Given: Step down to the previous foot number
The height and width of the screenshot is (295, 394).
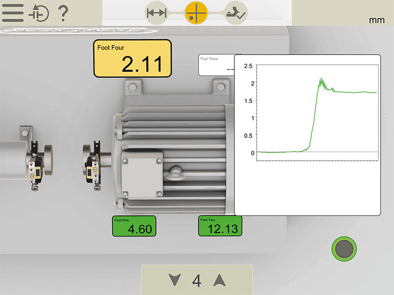Looking at the screenshot, I should (174, 280).
